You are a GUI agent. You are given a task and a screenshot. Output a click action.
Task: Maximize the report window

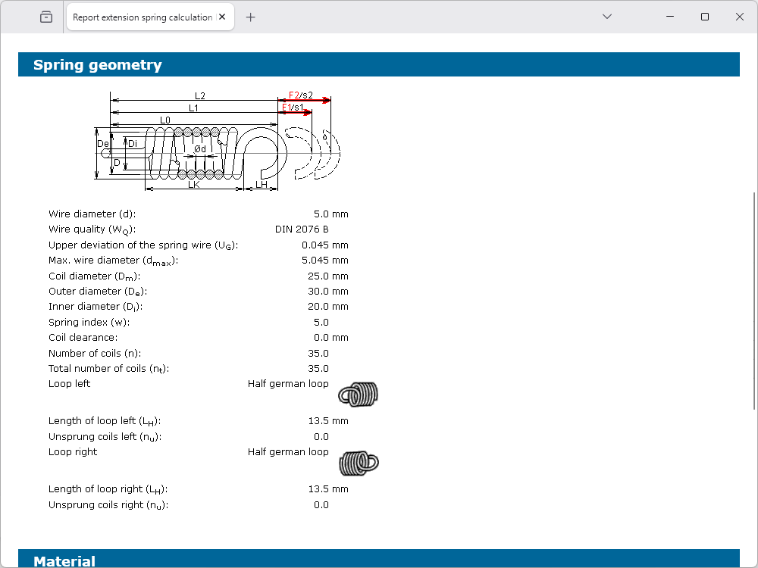[x=705, y=17]
